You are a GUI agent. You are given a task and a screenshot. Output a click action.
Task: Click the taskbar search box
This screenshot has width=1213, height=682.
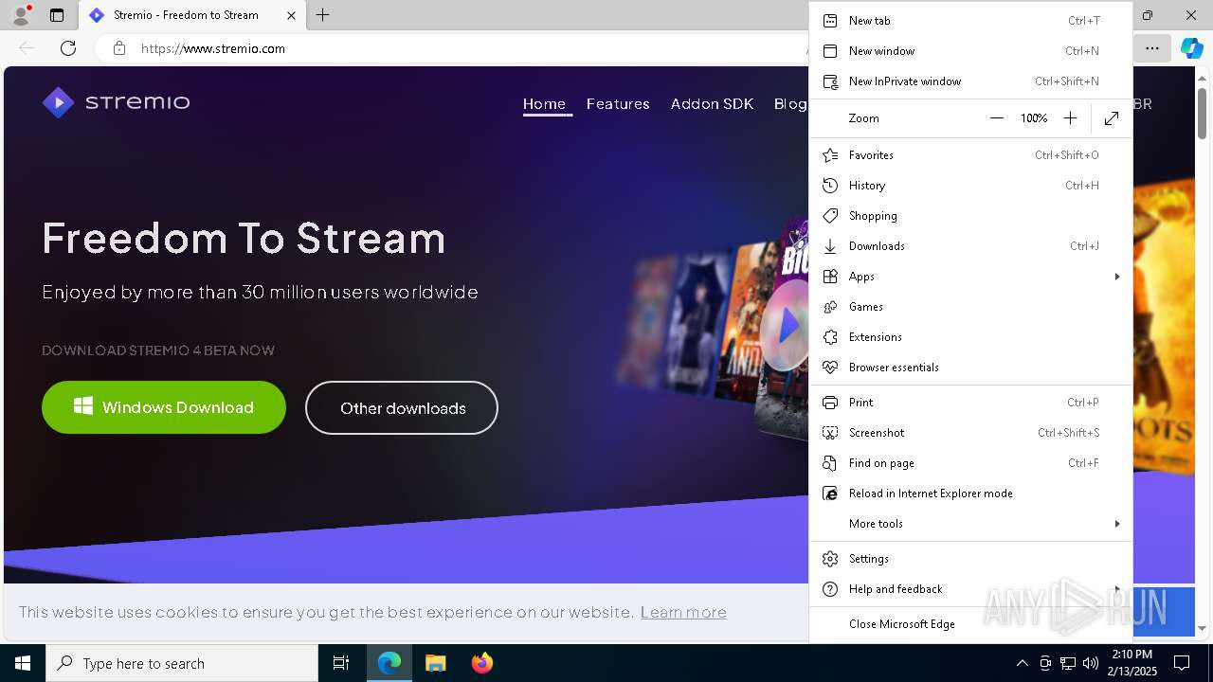pyautogui.click(x=182, y=663)
